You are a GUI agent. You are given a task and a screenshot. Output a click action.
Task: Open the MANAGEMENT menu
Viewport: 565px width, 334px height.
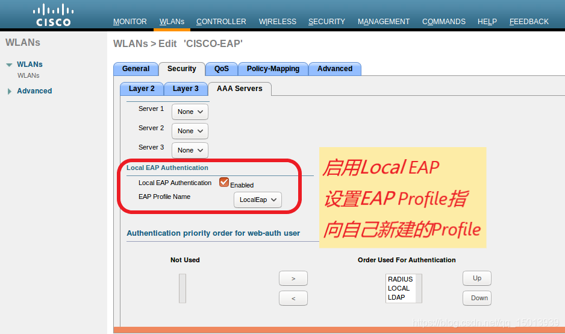[x=383, y=22]
